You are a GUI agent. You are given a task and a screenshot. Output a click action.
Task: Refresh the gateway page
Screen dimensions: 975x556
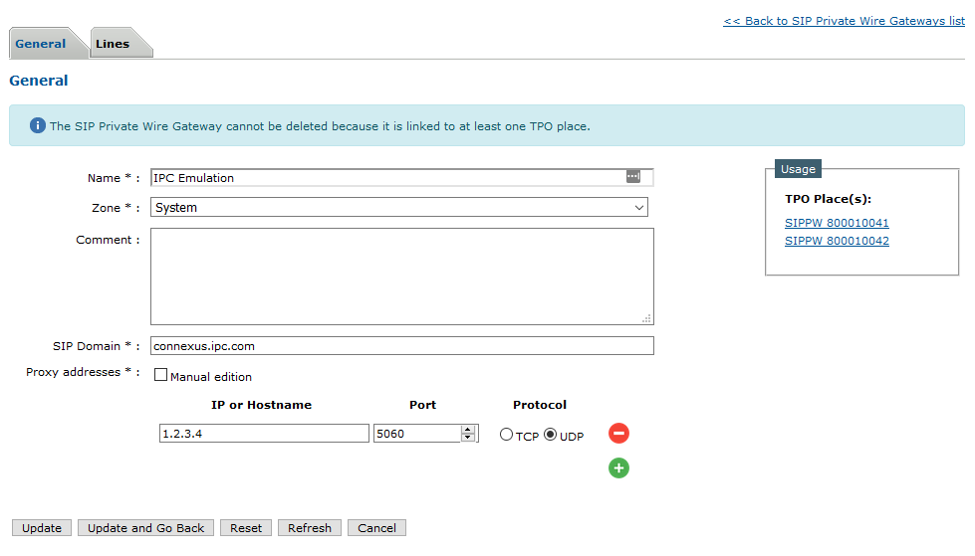(310, 528)
